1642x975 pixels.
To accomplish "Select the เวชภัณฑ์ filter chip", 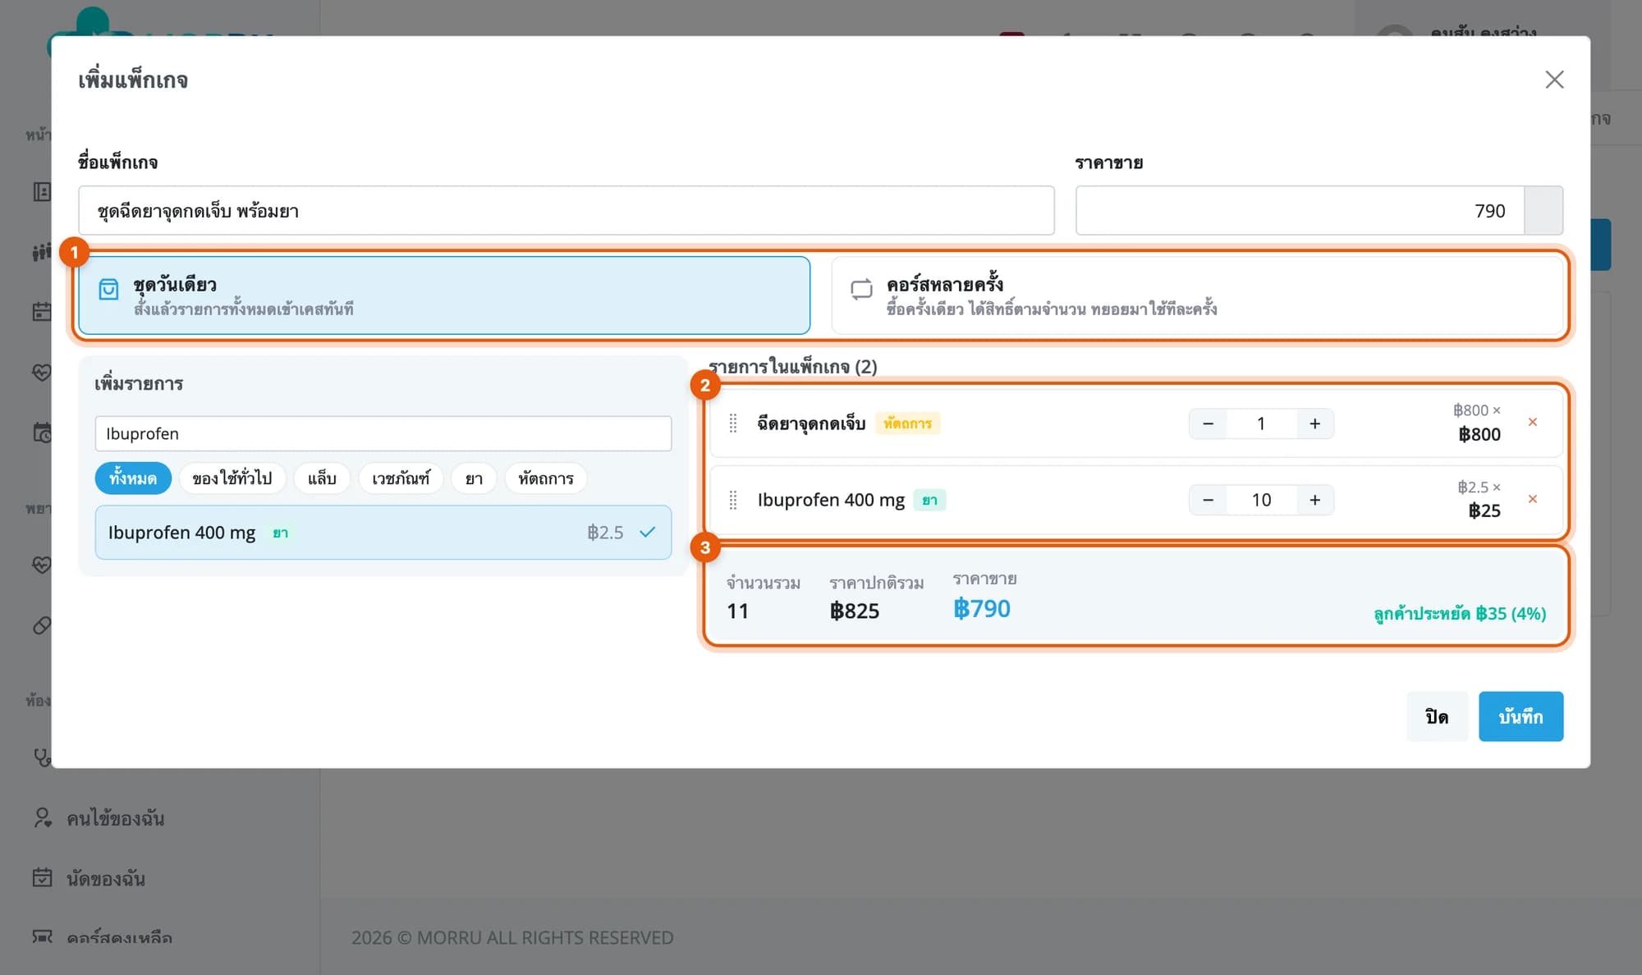I will coord(401,478).
